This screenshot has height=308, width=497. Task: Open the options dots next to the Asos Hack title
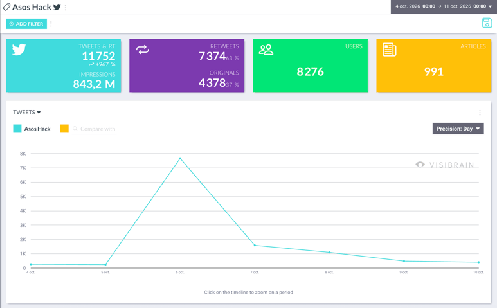point(66,8)
